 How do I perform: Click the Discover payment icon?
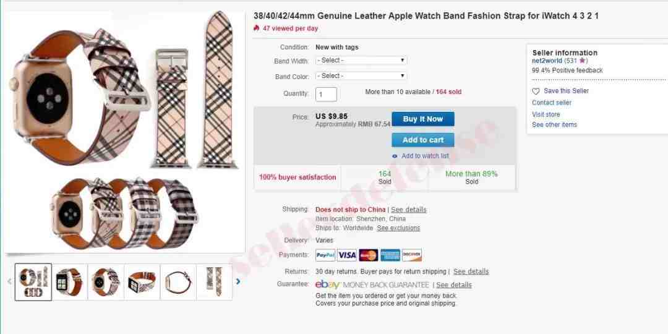(x=412, y=255)
